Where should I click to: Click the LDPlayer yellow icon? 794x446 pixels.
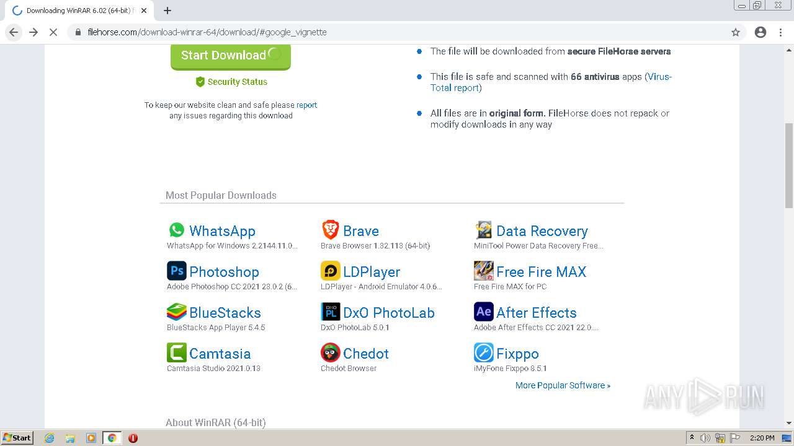(x=331, y=271)
